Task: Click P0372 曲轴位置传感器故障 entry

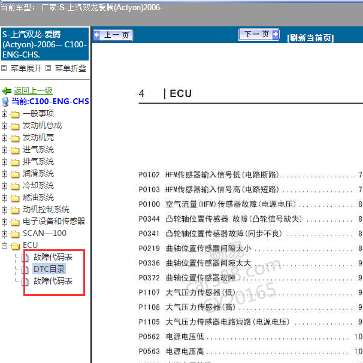Action: pyautogui.click(x=250, y=278)
